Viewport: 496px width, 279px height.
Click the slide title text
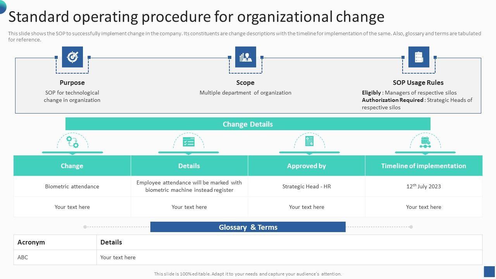pos(196,17)
